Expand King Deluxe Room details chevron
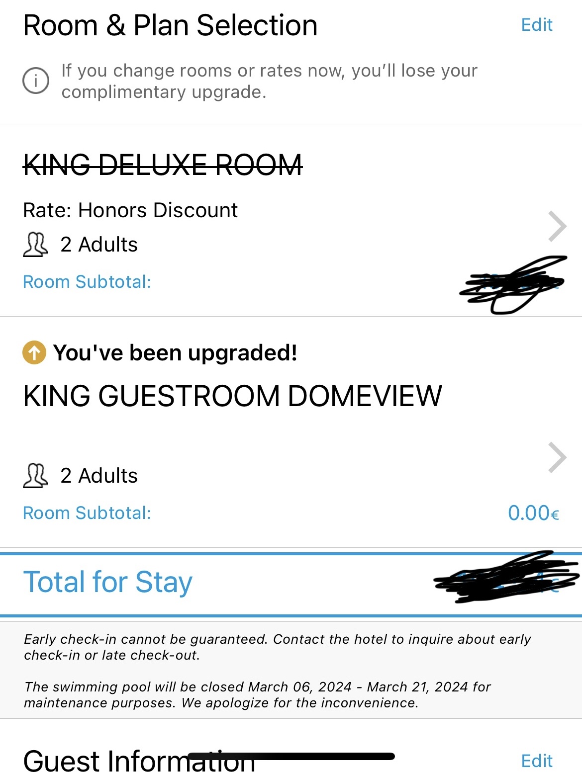582x772 pixels. (557, 227)
